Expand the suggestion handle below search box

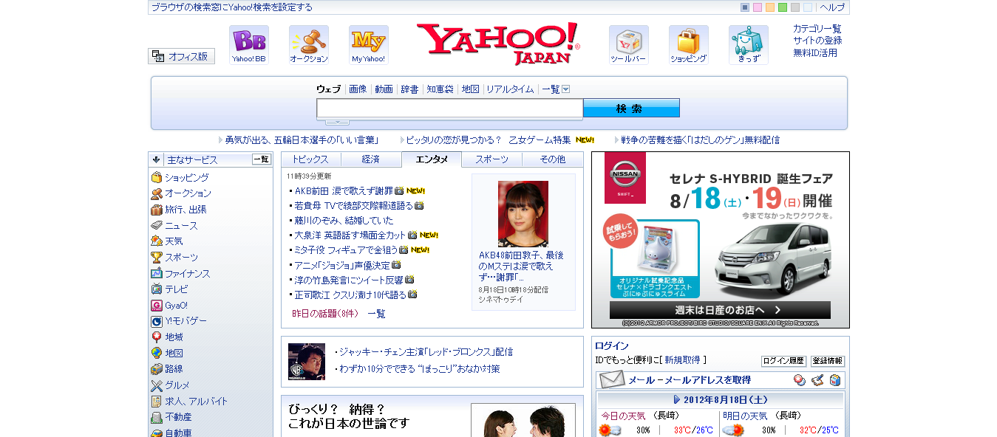[x=337, y=122]
